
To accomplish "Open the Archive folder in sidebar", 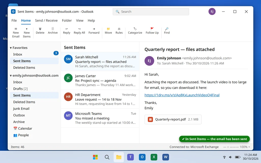I will click(34, 122).
